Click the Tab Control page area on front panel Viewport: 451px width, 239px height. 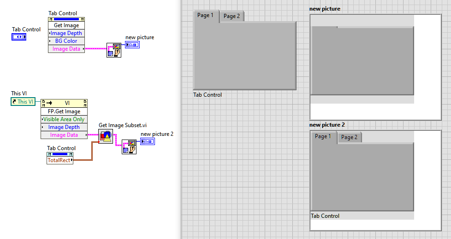click(245, 55)
